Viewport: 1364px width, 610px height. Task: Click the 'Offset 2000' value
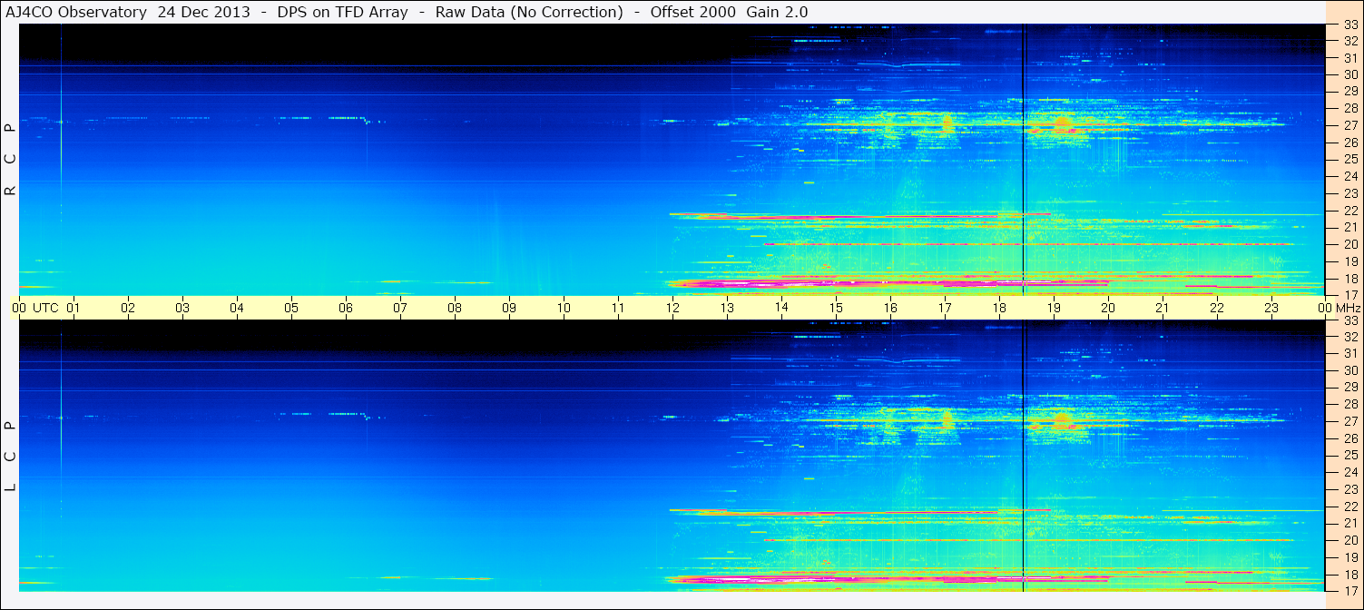click(x=692, y=12)
